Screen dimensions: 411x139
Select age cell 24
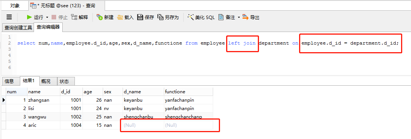[x=92, y=109]
